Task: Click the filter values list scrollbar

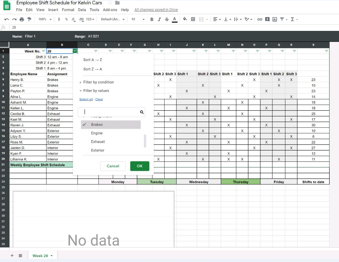Action: [x=145, y=141]
